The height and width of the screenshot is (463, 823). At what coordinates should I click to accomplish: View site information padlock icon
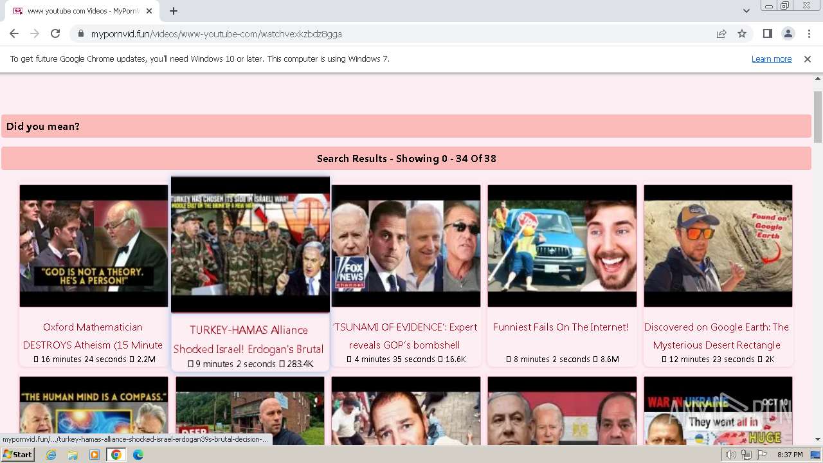pyautogui.click(x=81, y=34)
